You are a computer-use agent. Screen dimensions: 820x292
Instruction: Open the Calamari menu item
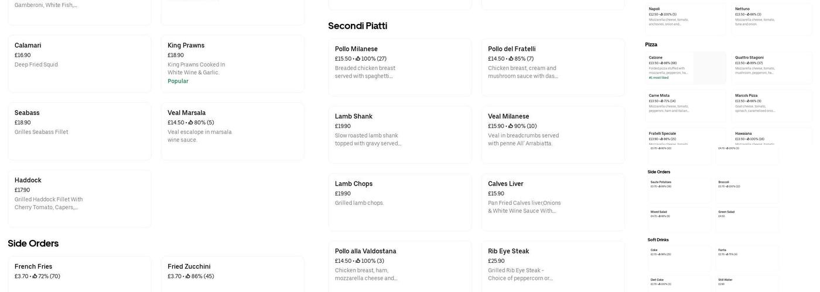click(x=79, y=63)
